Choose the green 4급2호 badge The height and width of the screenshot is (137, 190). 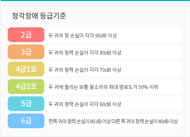coord(26,87)
